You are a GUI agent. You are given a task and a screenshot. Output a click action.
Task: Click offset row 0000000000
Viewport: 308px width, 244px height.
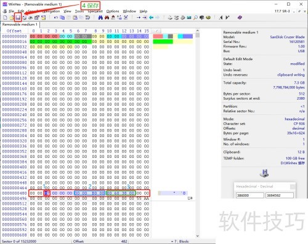tap(14, 36)
